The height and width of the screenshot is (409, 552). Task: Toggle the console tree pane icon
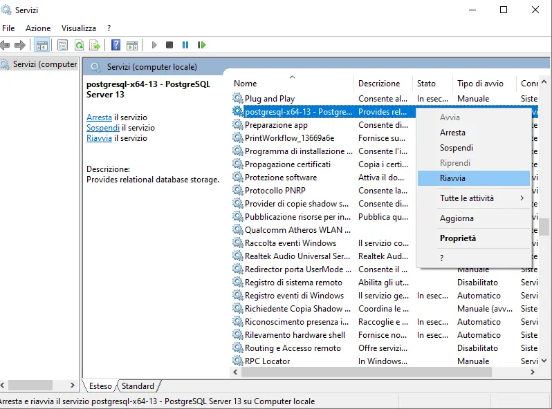pyautogui.click(x=42, y=45)
